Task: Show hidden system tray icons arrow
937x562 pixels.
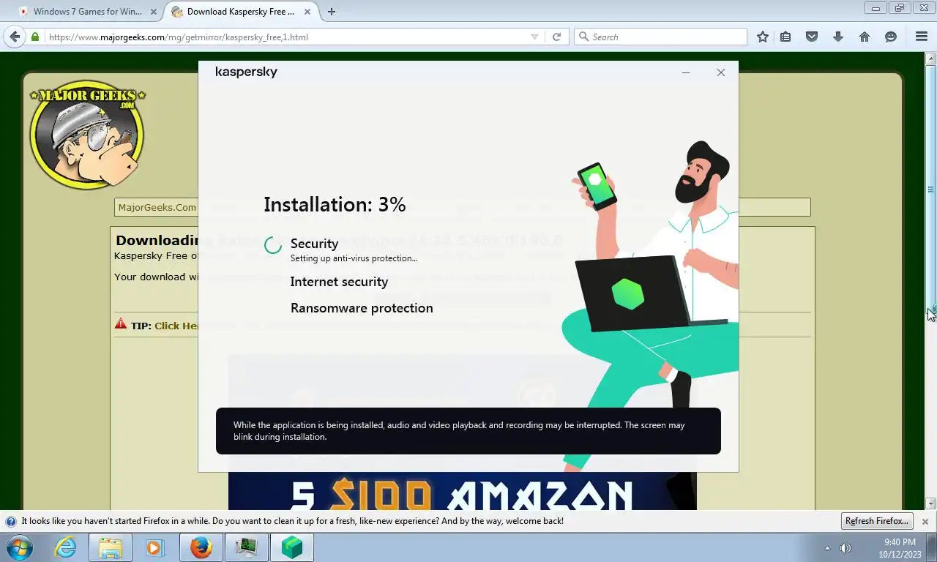Action: point(827,548)
